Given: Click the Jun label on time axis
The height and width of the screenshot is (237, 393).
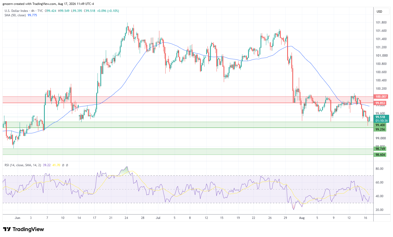Looking at the screenshot, I should coord(17,218).
